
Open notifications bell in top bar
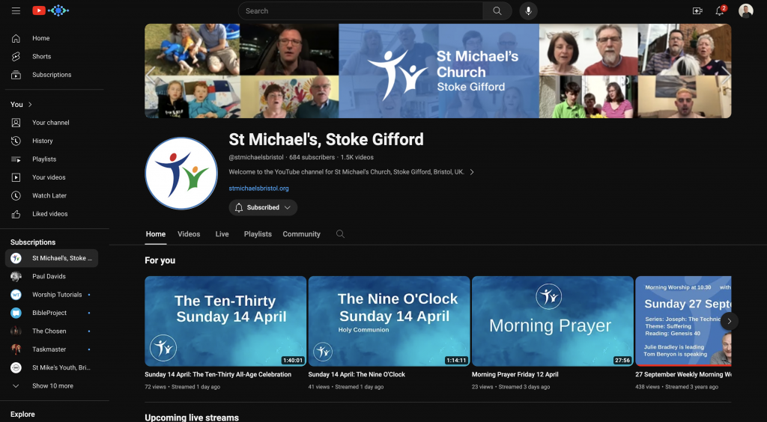pos(720,10)
